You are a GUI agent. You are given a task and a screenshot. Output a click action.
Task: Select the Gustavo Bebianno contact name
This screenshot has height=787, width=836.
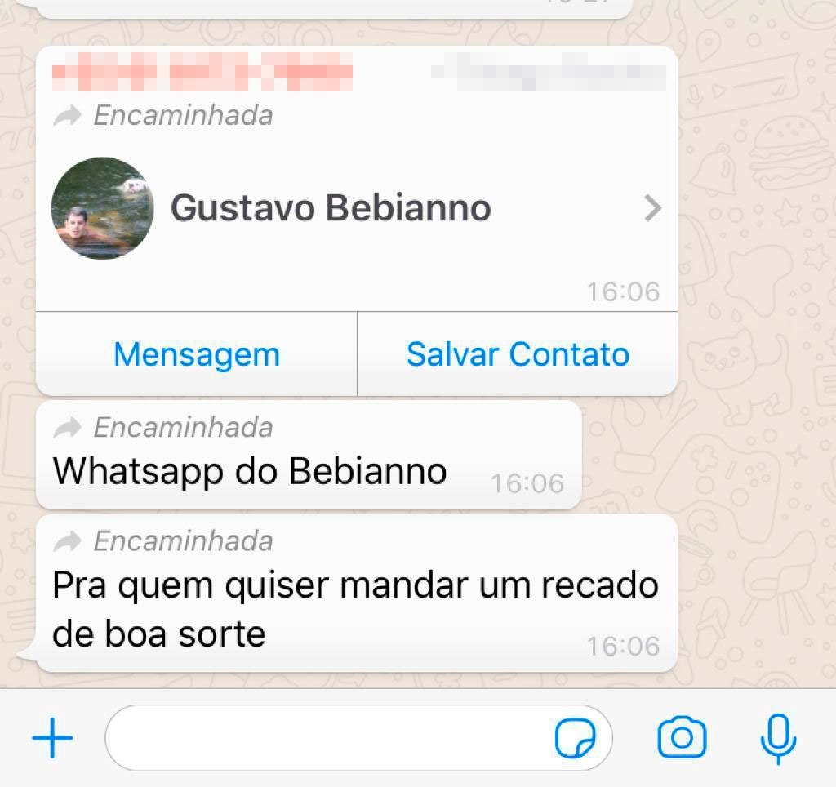(x=331, y=208)
